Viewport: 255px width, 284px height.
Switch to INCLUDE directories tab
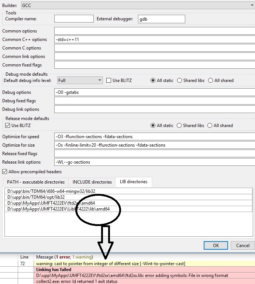(92, 182)
